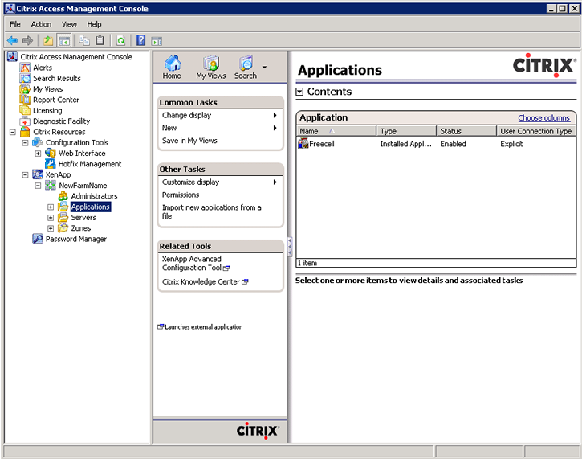This screenshot has width=582, height=459.
Task: Click the Help question mark icon
Action: click(141, 40)
